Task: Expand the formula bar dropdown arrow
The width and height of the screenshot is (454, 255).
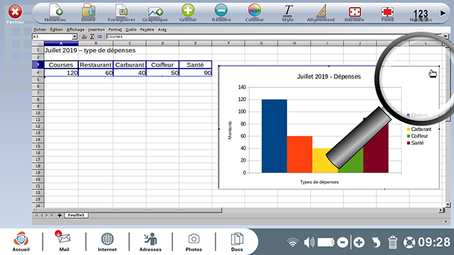Action: pos(446,36)
